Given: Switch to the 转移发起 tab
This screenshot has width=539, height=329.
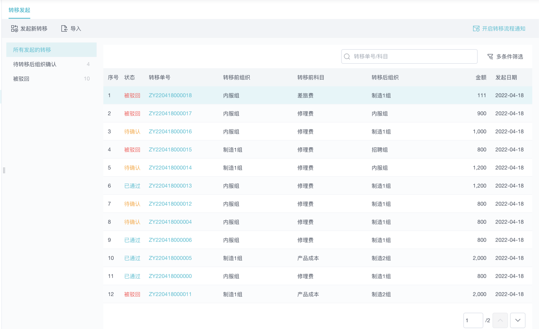Looking at the screenshot, I should (19, 10).
